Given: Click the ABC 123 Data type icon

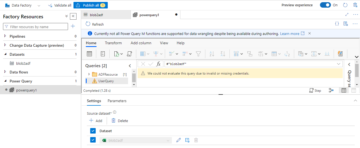Looking at the screenshot, I should coord(260,54).
